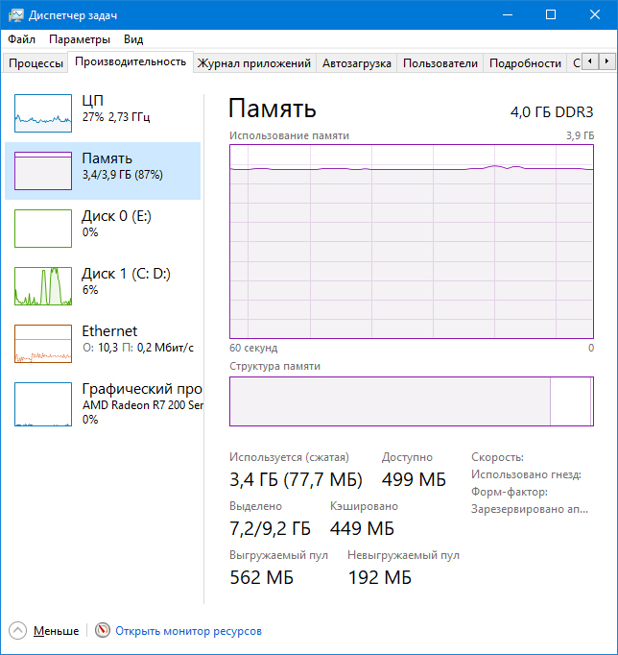
Task: Select the Память mini graph thumbnail
Action: coord(43,171)
